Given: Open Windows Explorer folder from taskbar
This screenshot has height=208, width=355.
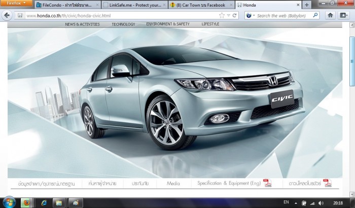Looking at the screenshot, I should pyautogui.click(x=59, y=202).
